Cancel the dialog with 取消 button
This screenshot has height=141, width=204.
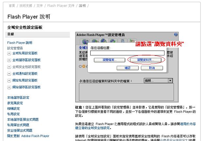[x=152, y=68]
